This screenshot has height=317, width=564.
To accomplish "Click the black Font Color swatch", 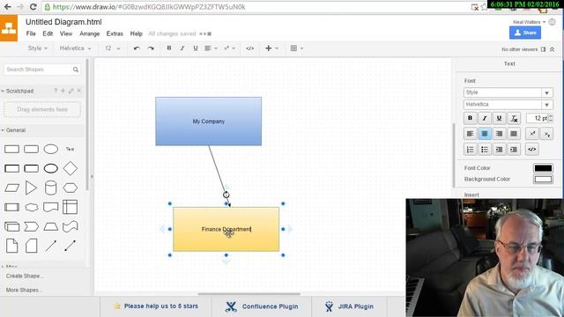I will tap(543, 168).
